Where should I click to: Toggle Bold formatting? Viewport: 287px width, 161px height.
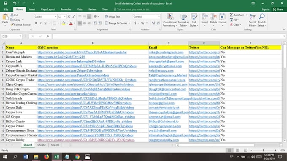tap(36, 23)
